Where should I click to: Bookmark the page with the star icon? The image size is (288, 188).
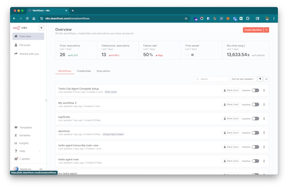click(x=186, y=18)
